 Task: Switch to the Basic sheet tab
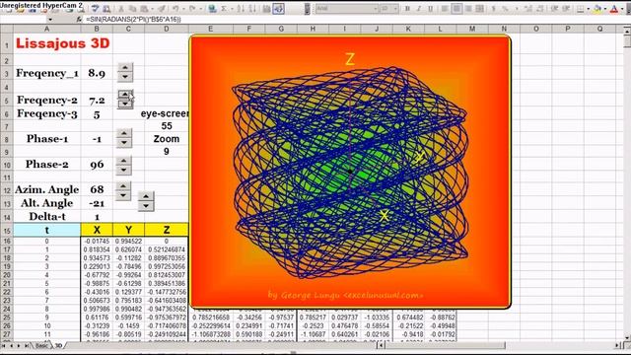pos(41,346)
